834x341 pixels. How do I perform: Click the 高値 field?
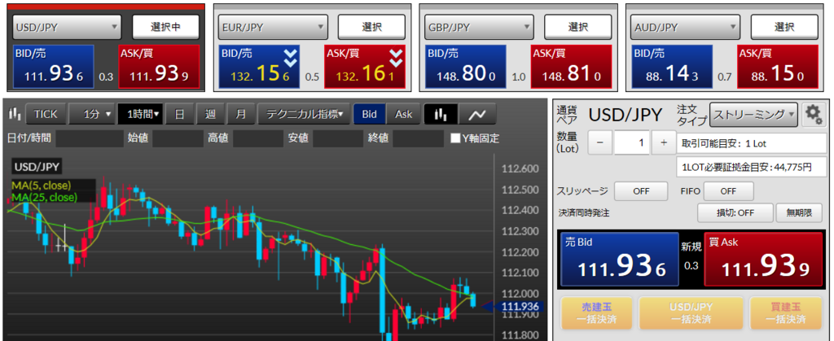tap(258, 138)
